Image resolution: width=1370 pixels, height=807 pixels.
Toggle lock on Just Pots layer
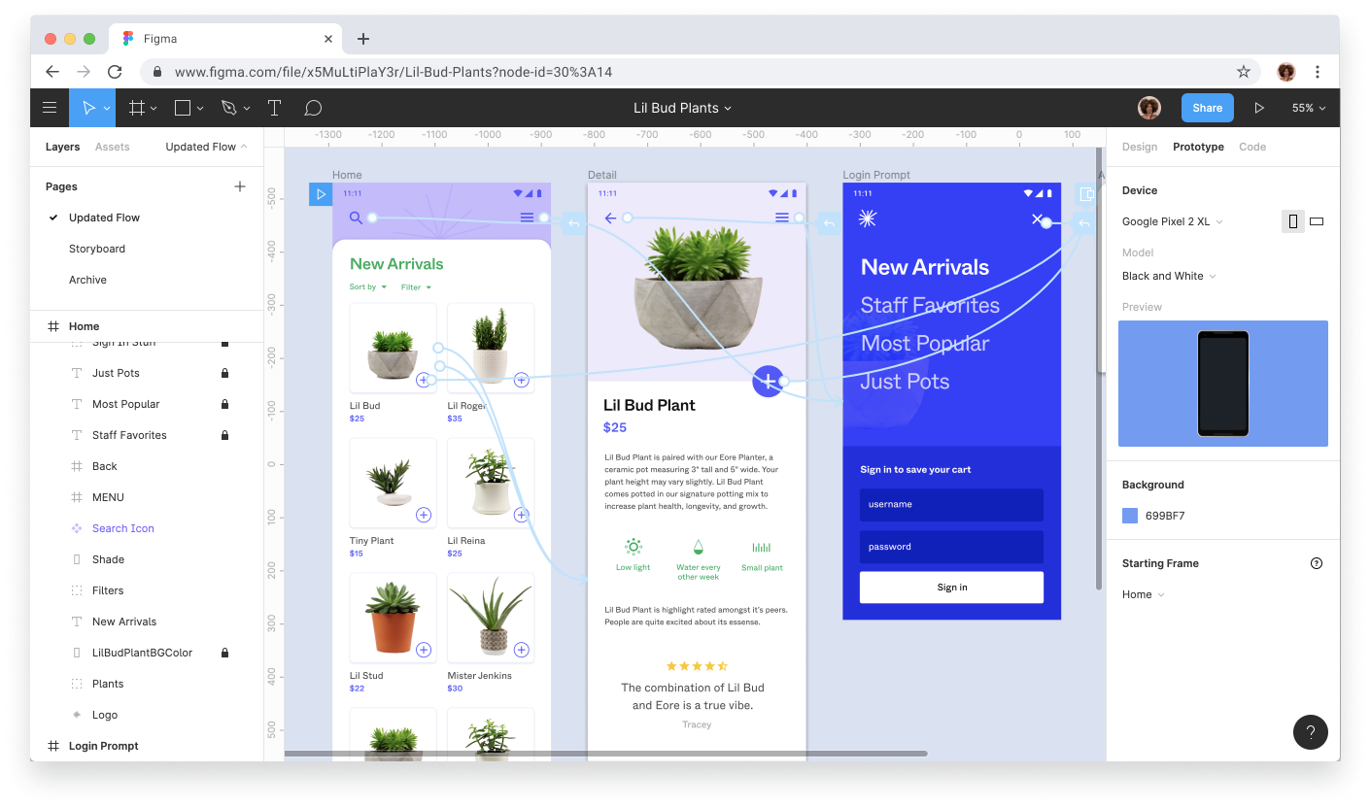pyautogui.click(x=224, y=373)
